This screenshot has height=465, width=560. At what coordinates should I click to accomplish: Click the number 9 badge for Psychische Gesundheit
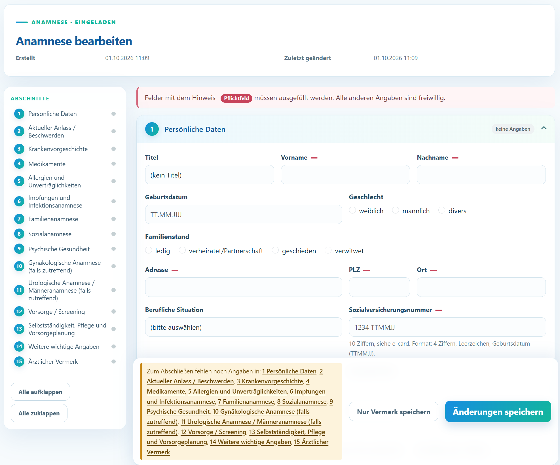tap(19, 249)
